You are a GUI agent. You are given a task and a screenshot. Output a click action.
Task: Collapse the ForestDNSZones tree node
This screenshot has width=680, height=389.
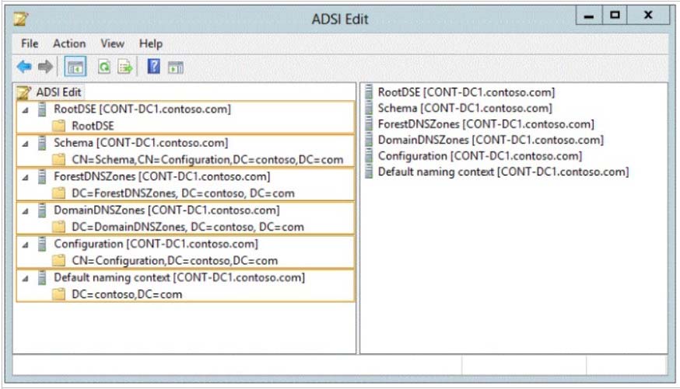click(x=25, y=177)
